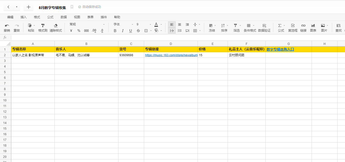The image size is (345, 162).
Task: Click the 撤销 (undo) icon
Action: (x=7, y=26)
